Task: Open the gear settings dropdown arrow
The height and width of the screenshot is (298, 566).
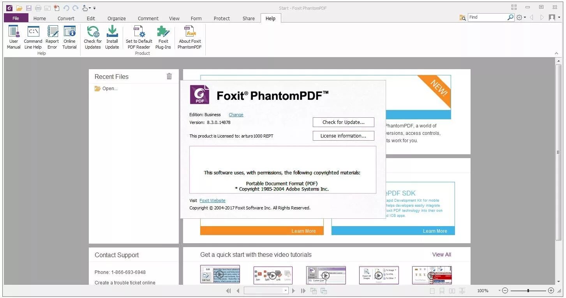Action: pyautogui.click(x=525, y=17)
